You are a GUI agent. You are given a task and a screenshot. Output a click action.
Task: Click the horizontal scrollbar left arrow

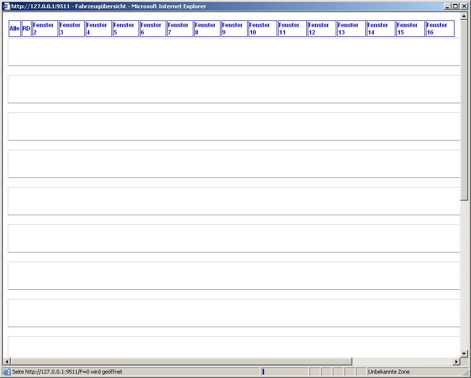point(7,362)
